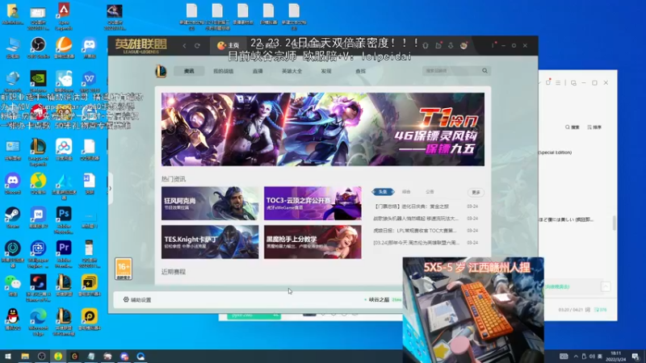Click the League 'L' logo beside 资讯
The image size is (646, 363).
(161, 71)
